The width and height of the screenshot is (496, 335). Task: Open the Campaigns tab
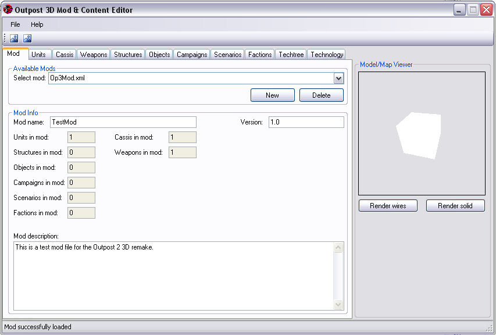pyautogui.click(x=192, y=55)
